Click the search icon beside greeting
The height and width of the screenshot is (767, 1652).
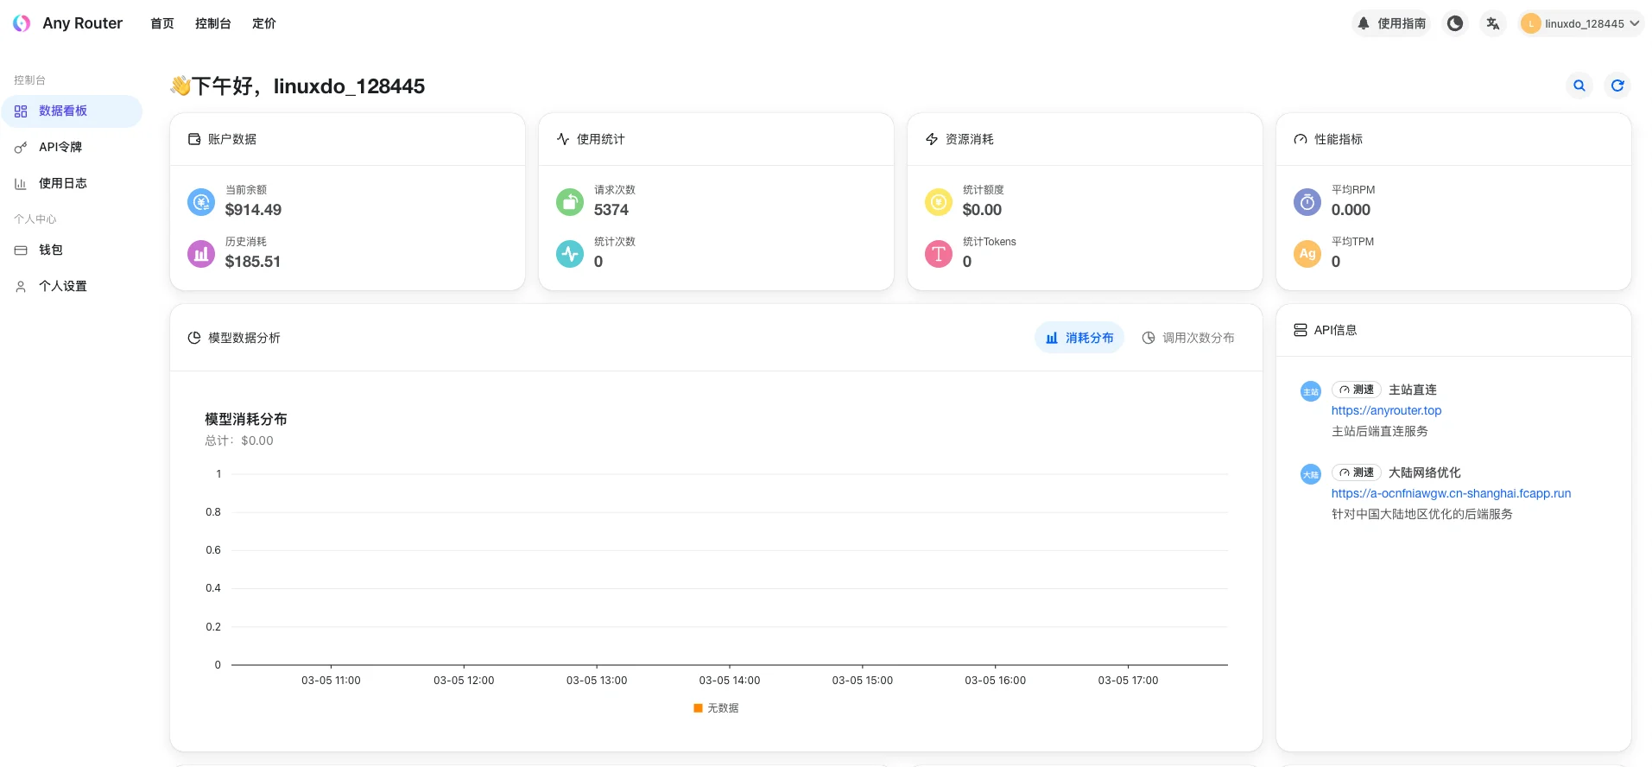(x=1579, y=86)
